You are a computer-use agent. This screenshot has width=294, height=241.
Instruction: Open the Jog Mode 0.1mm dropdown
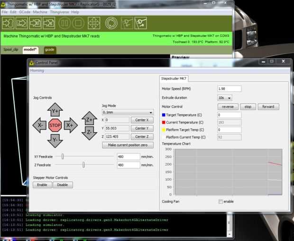tap(128, 112)
